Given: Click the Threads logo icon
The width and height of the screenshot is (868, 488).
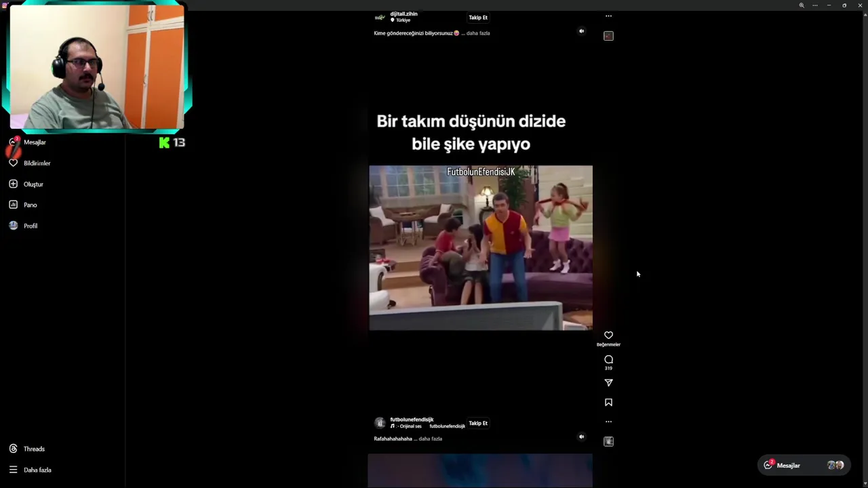Looking at the screenshot, I should point(13,449).
